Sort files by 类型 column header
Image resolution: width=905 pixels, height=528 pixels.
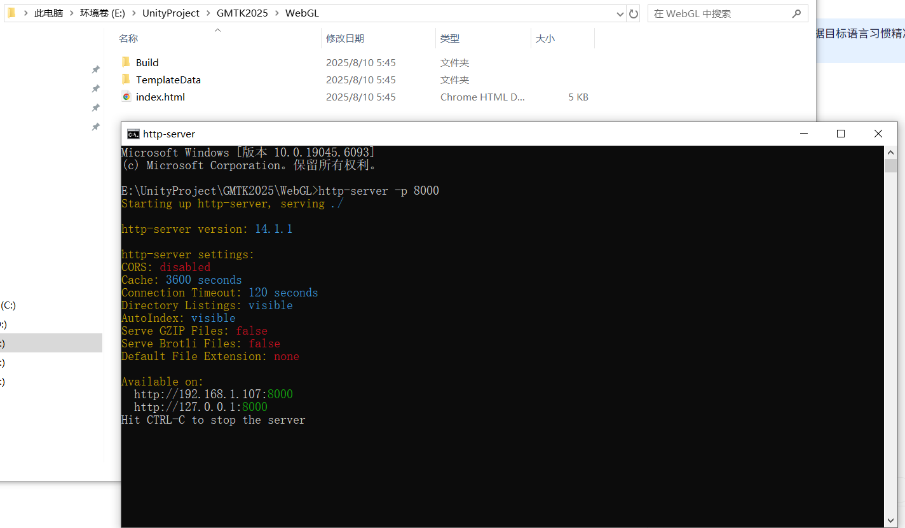tap(450, 39)
